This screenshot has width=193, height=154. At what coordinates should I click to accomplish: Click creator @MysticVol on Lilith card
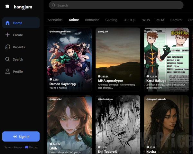tap(55, 99)
